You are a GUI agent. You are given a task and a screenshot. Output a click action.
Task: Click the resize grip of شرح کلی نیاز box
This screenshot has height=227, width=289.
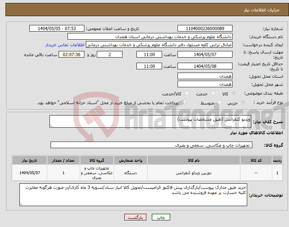tap(51, 126)
